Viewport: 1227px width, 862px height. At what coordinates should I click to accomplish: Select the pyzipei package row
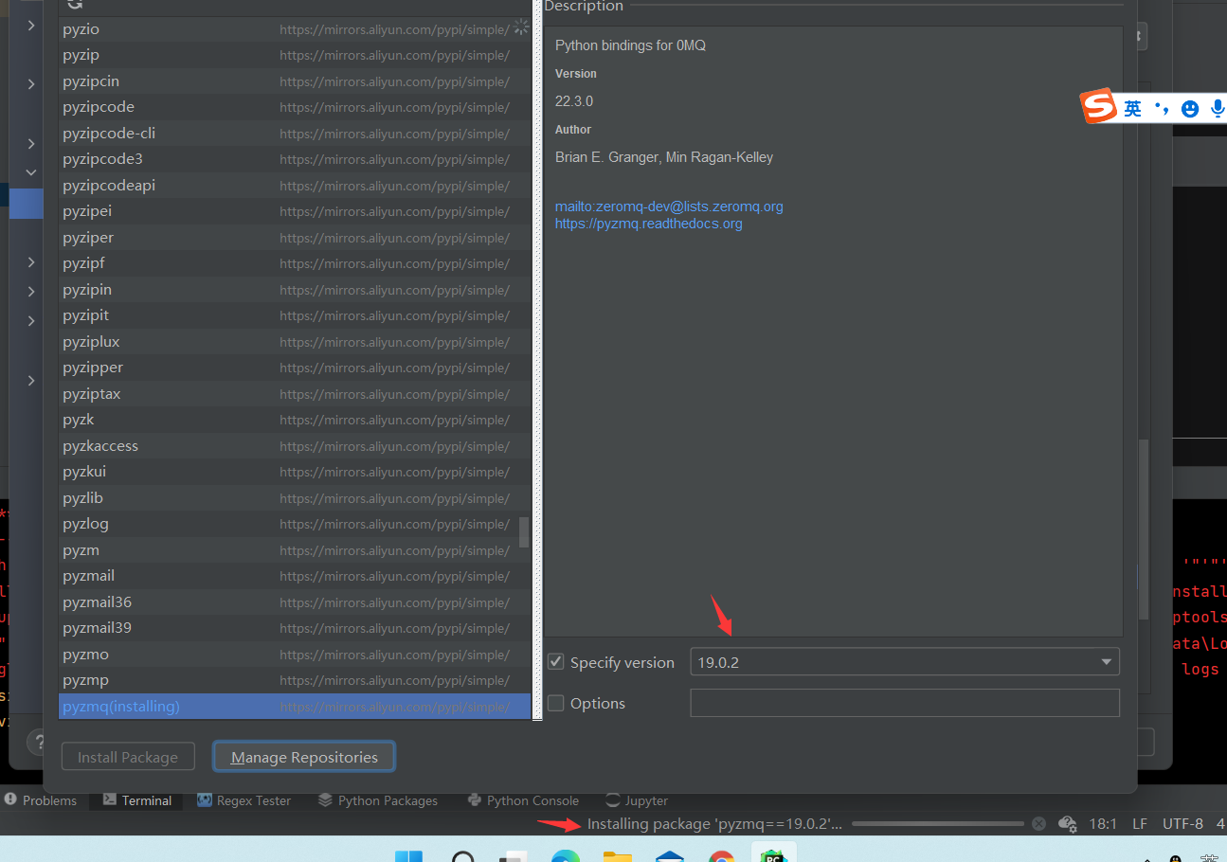click(295, 211)
